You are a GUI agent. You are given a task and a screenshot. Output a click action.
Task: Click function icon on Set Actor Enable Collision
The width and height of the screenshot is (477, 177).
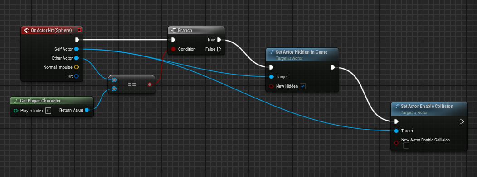pos(397,107)
